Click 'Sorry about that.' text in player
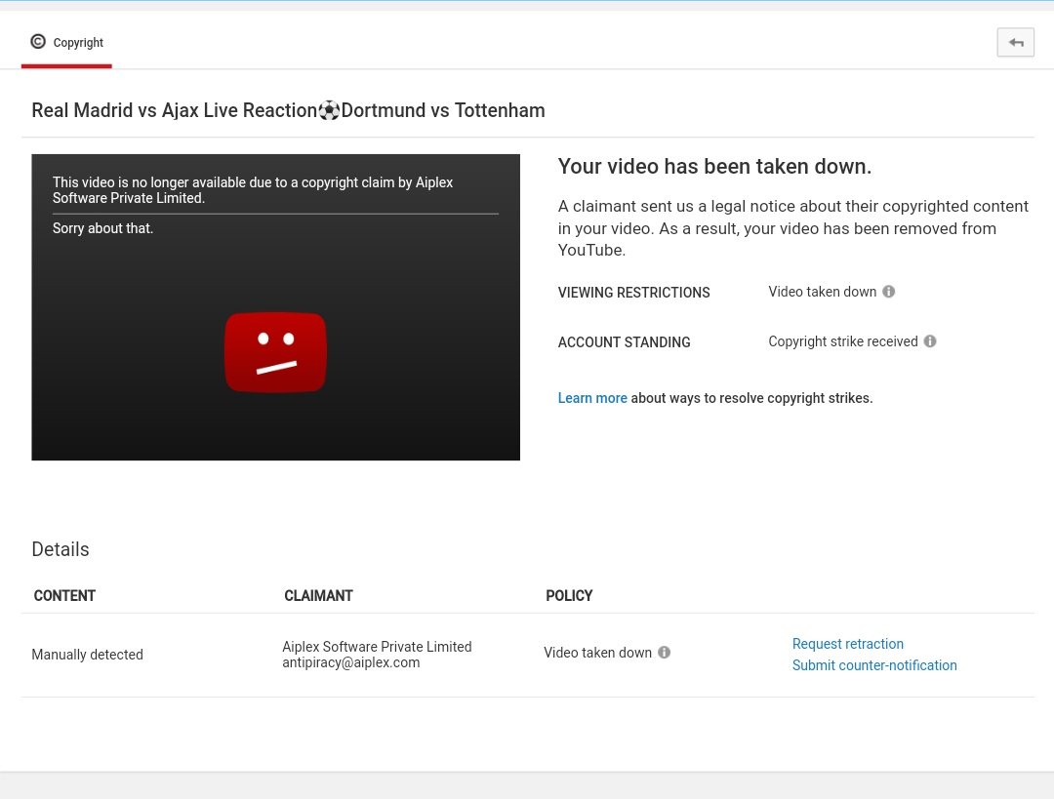 (102, 228)
